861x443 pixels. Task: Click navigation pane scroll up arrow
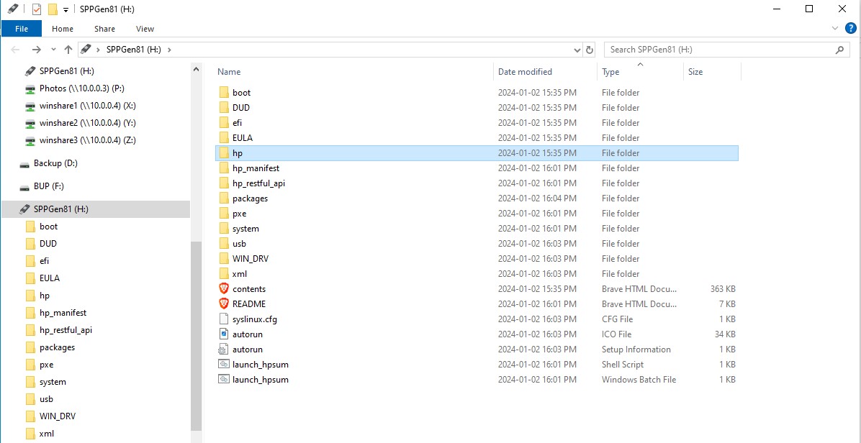coord(196,70)
